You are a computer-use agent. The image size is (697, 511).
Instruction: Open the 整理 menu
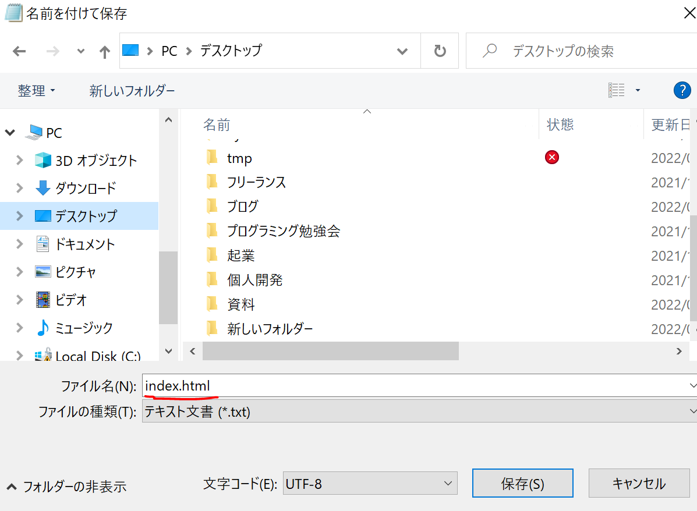click(x=32, y=91)
